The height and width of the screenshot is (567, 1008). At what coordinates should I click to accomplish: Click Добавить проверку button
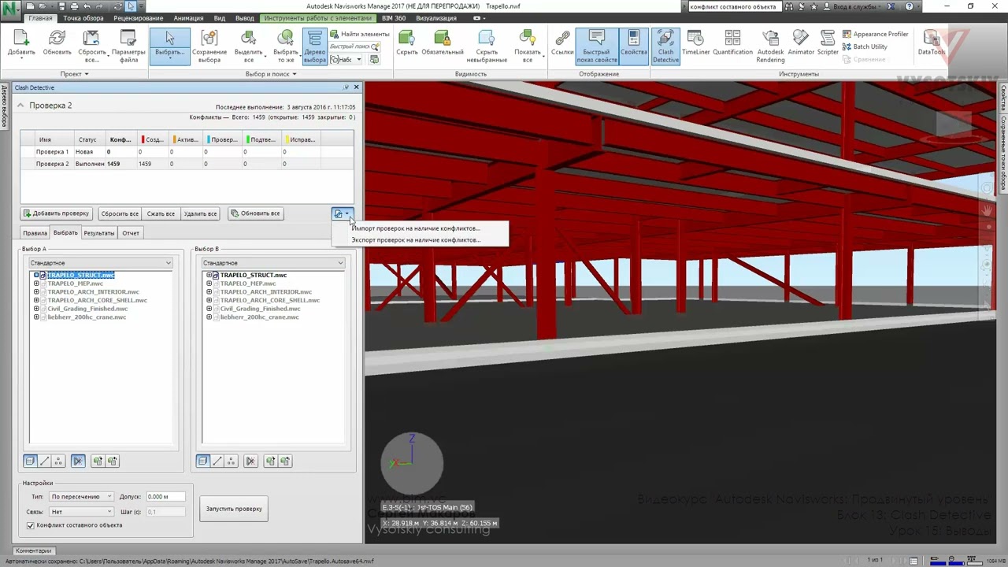(56, 213)
